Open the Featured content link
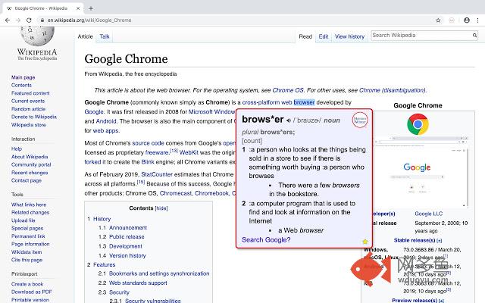This screenshot has height=303, width=485. (x=30, y=93)
